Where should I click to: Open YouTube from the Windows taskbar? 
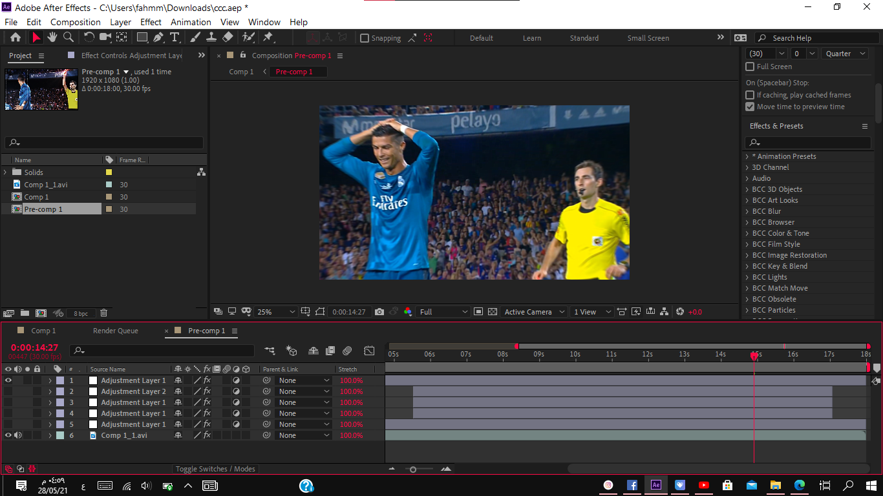pos(704,485)
